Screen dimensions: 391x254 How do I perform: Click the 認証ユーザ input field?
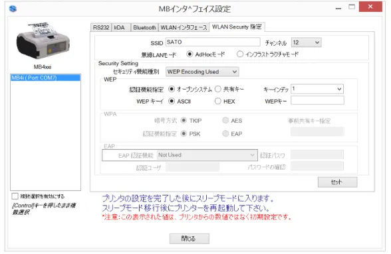(x=193, y=167)
